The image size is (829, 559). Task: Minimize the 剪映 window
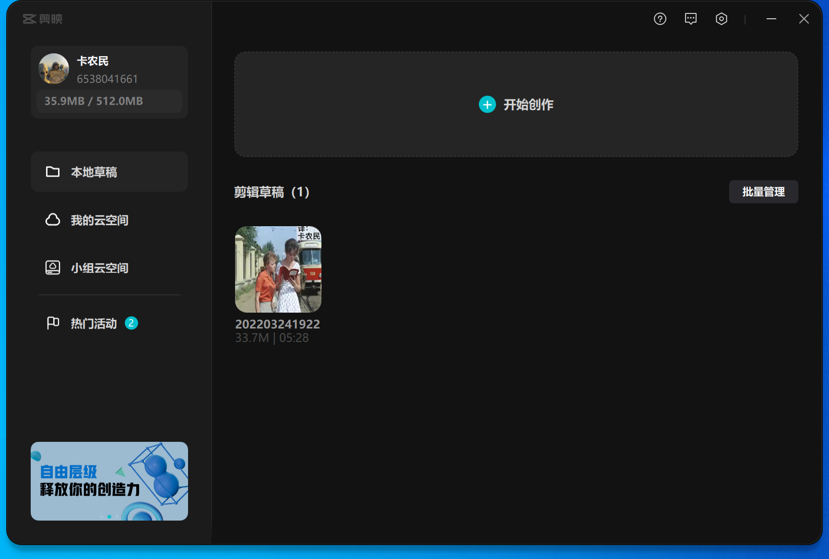click(771, 19)
